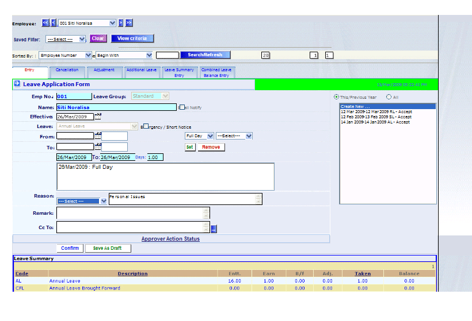Open the Full Day dropdown
472x321 pixels.
pyautogui.click(x=199, y=136)
